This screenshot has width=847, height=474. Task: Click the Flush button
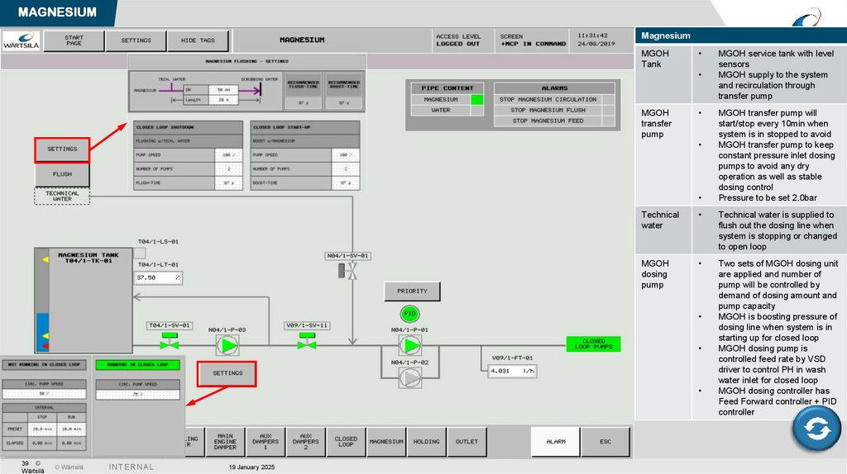coord(62,174)
